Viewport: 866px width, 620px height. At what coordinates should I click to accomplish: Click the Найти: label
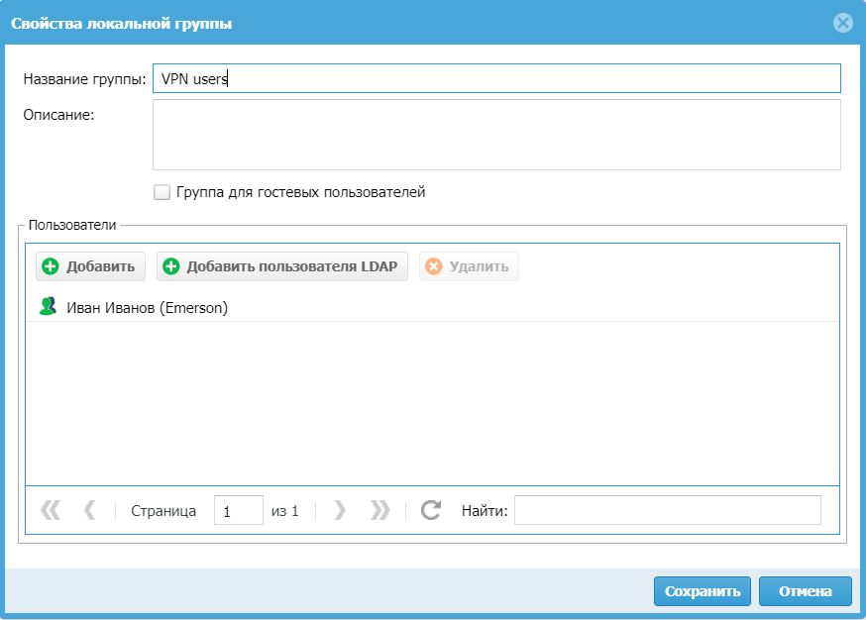tap(485, 511)
